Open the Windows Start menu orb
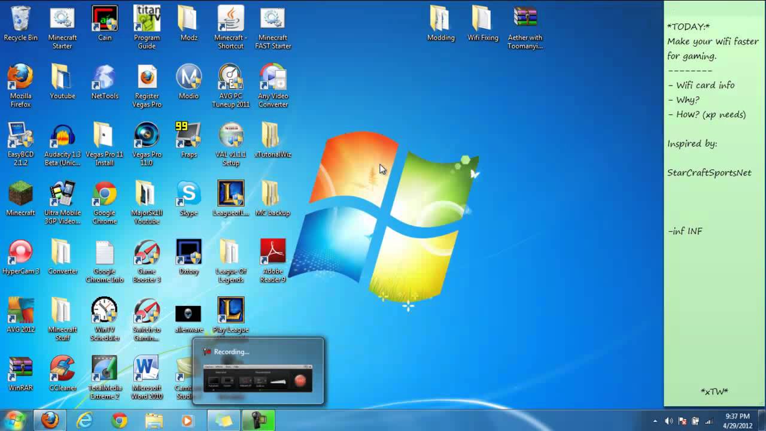This screenshot has height=431, width=766. [15, 420]
